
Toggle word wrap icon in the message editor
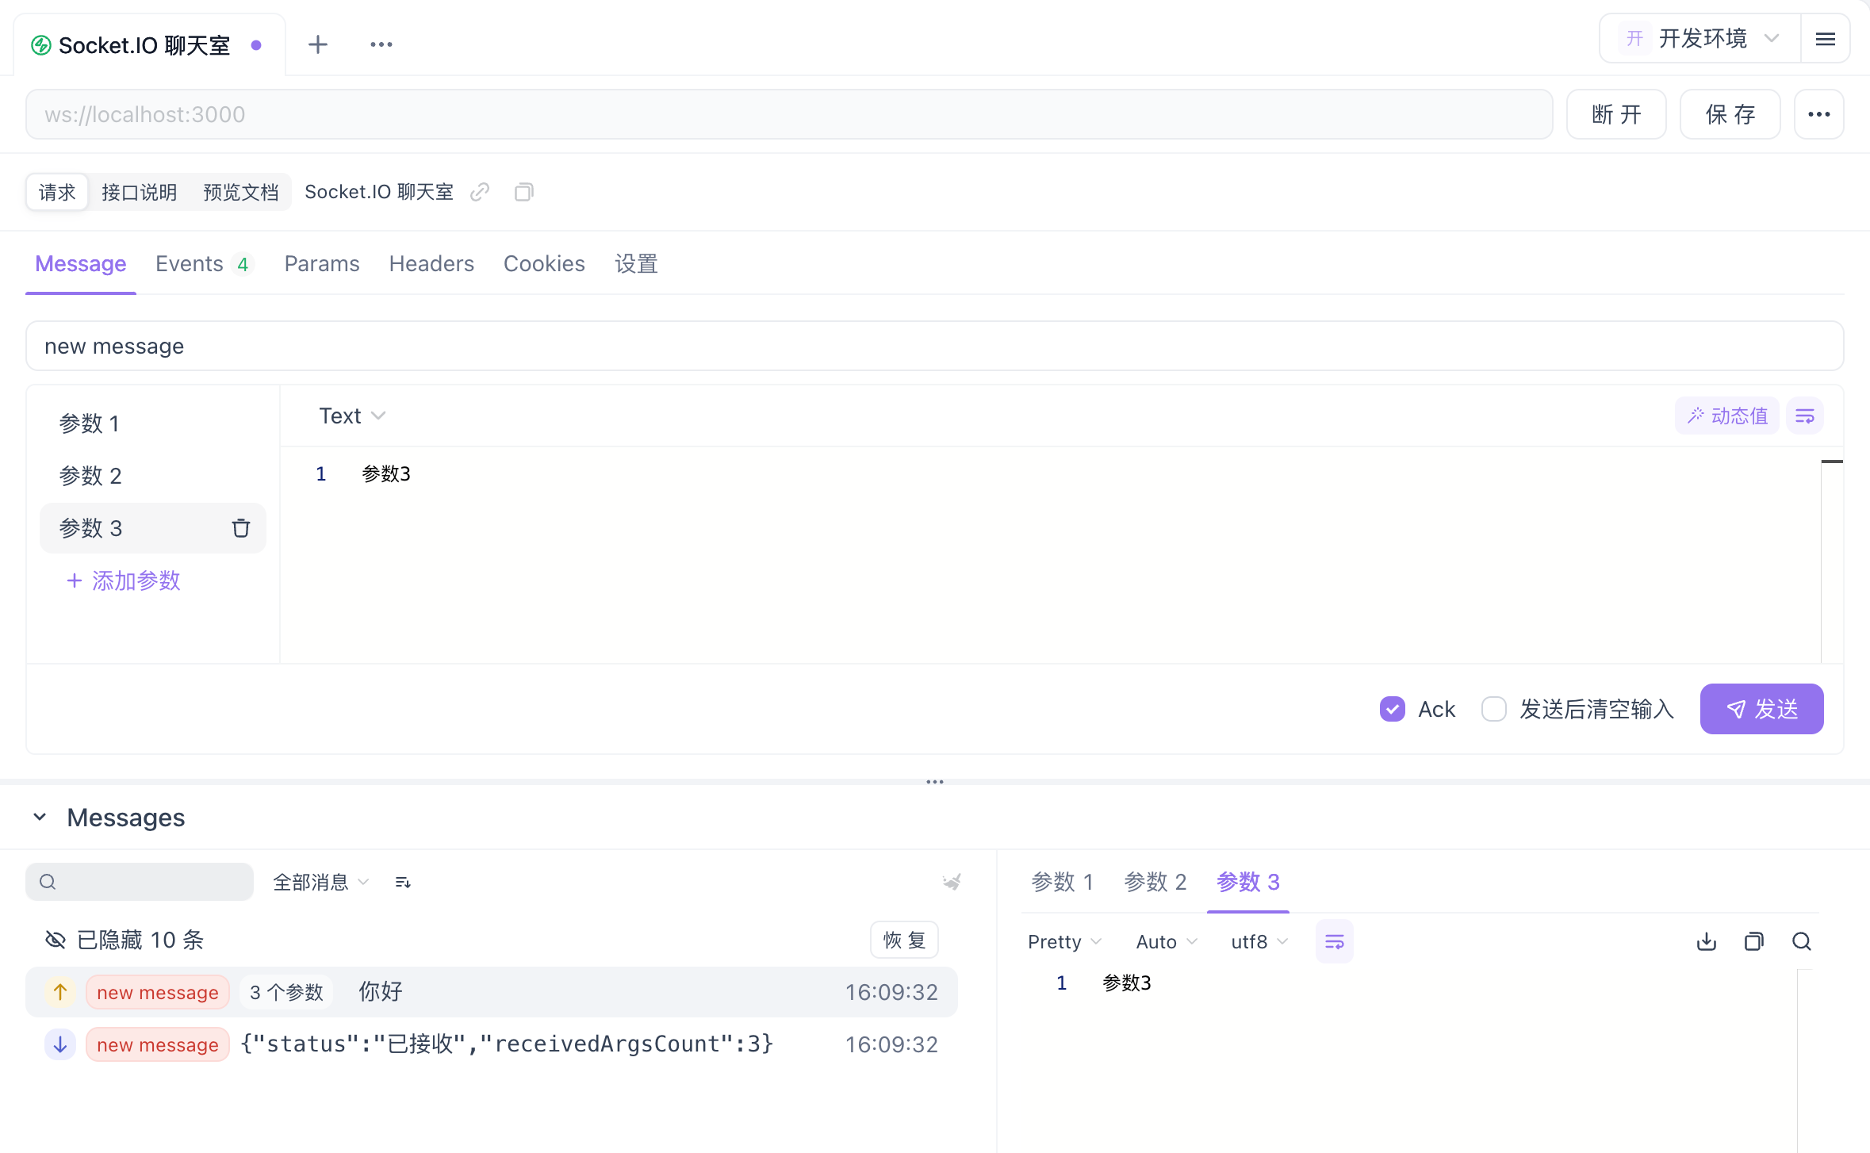tap(1805, 416)
